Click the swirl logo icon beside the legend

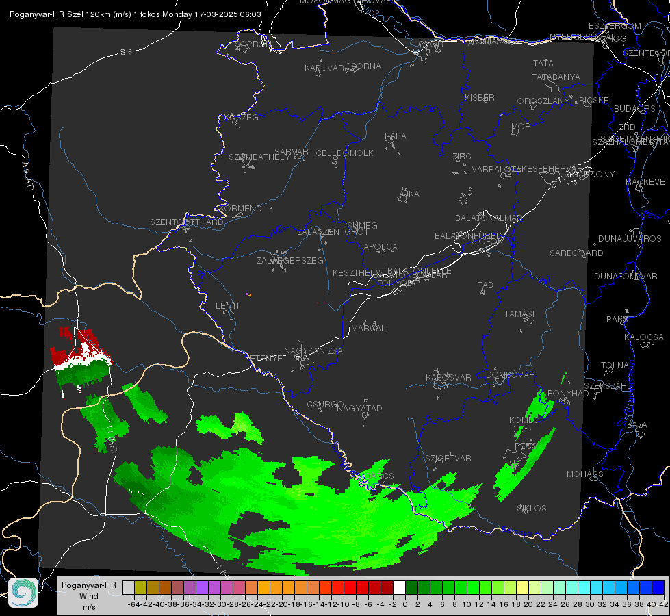(x=23, y=593)
